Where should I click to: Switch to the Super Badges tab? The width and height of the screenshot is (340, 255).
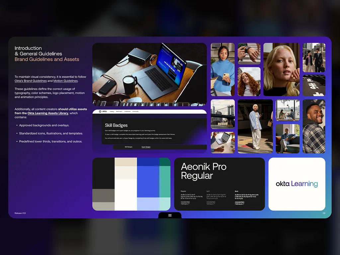tap(146, 147)
